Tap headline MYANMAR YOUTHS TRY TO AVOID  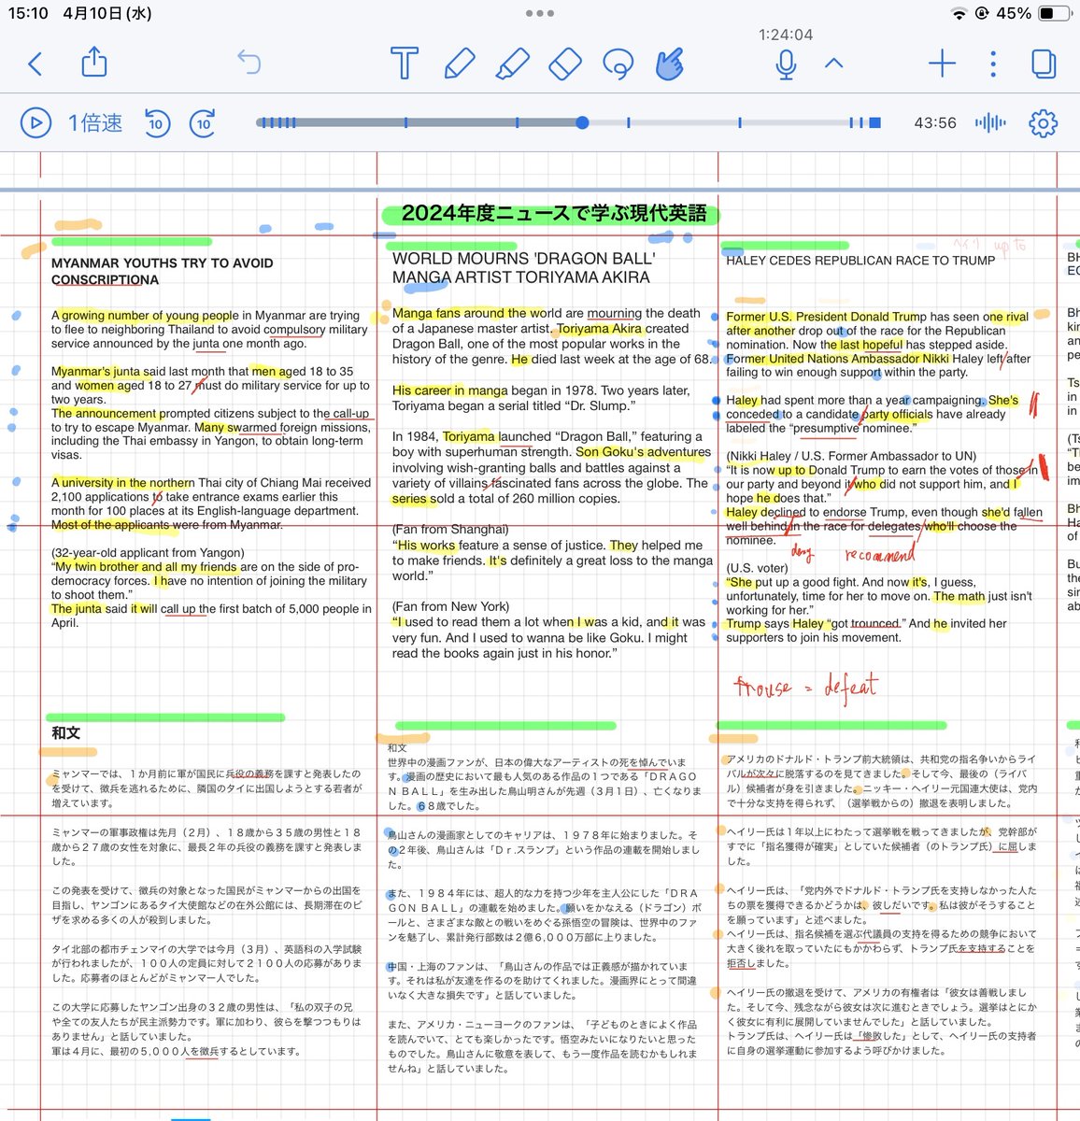coord(163,263)
